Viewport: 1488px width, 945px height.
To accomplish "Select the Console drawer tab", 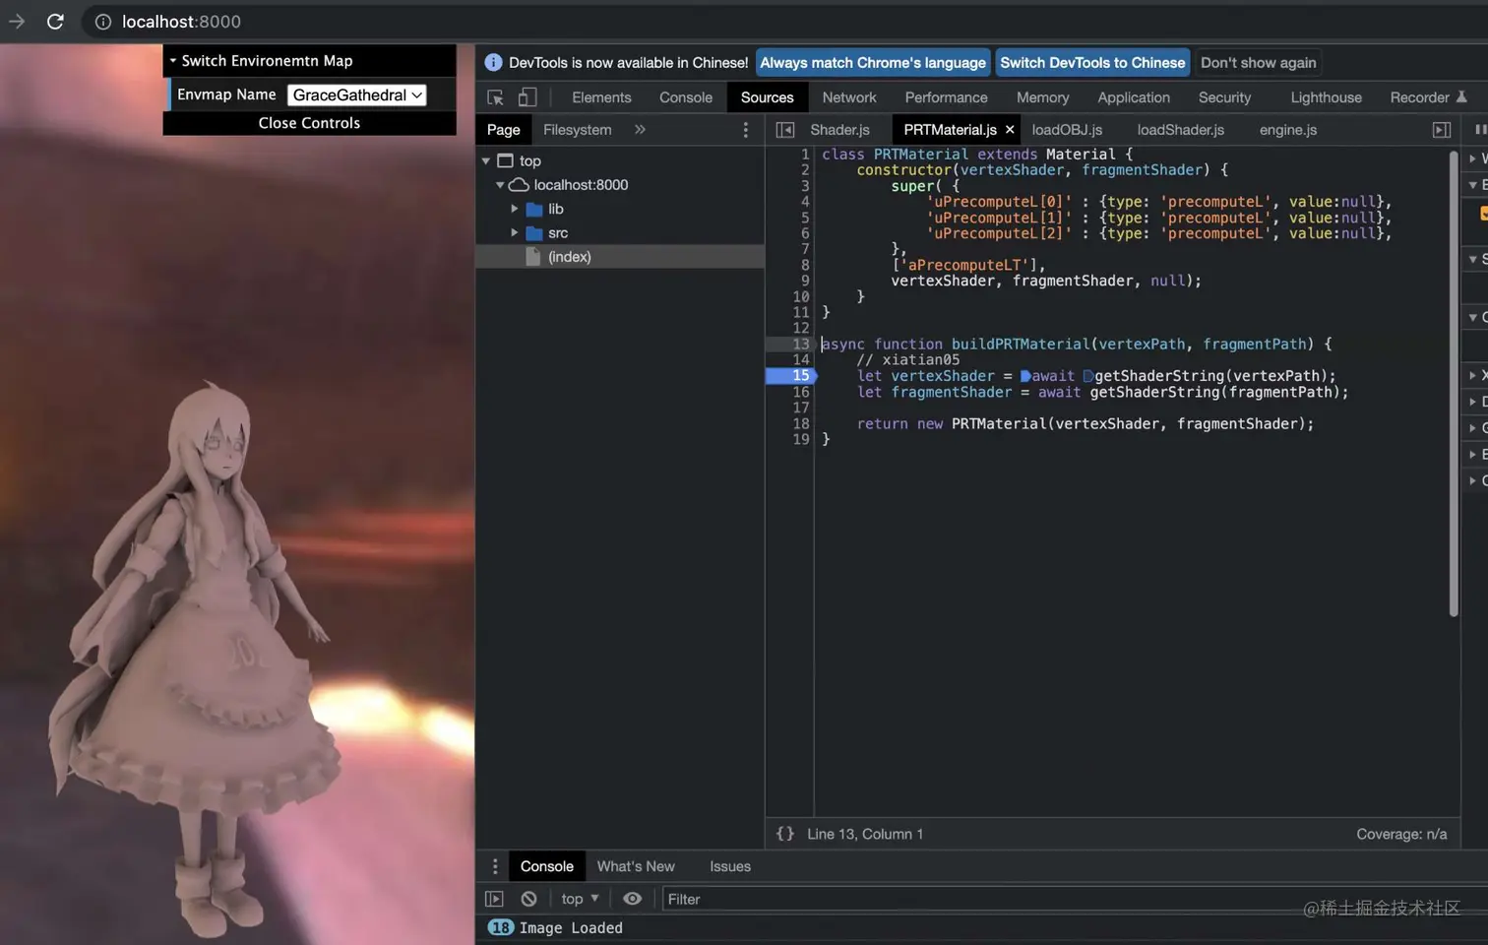I will [546, 866].
